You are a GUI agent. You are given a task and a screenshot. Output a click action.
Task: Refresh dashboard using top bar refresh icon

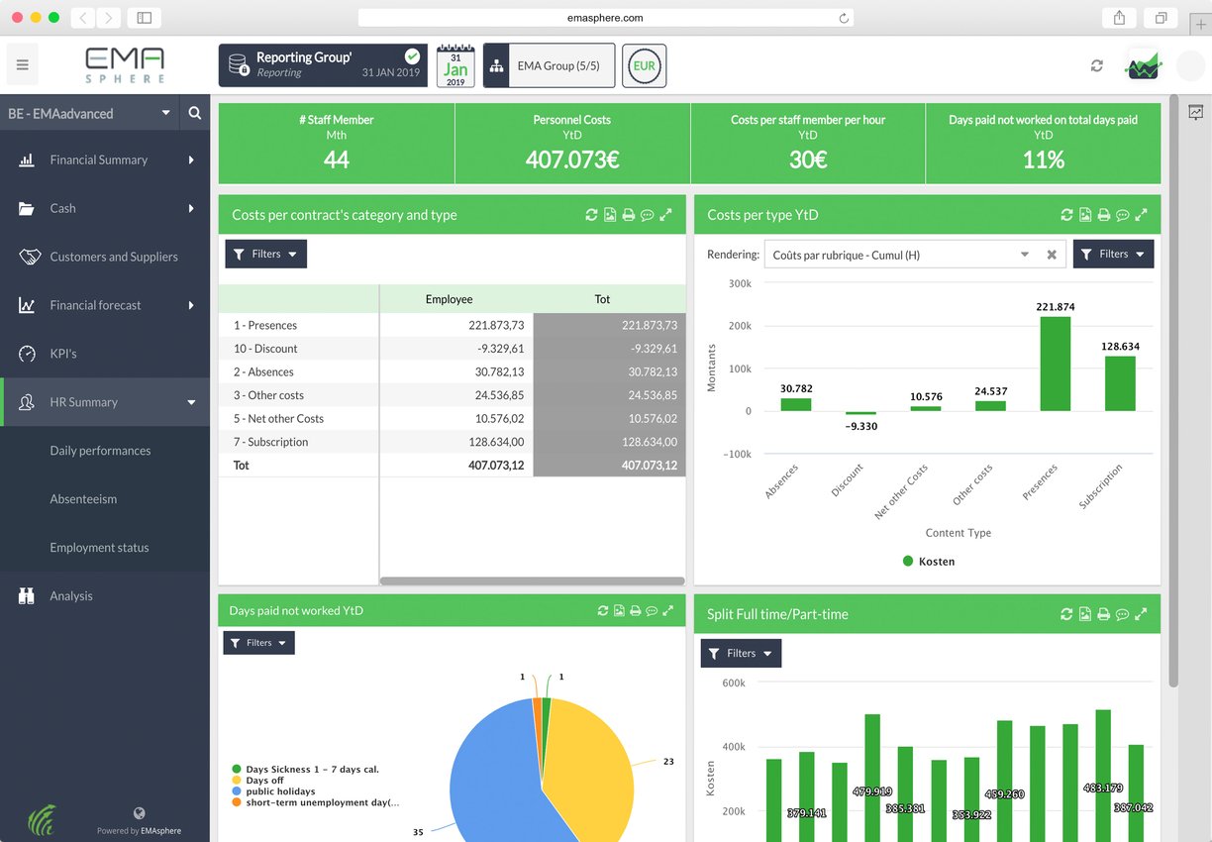coord(1096,64)
